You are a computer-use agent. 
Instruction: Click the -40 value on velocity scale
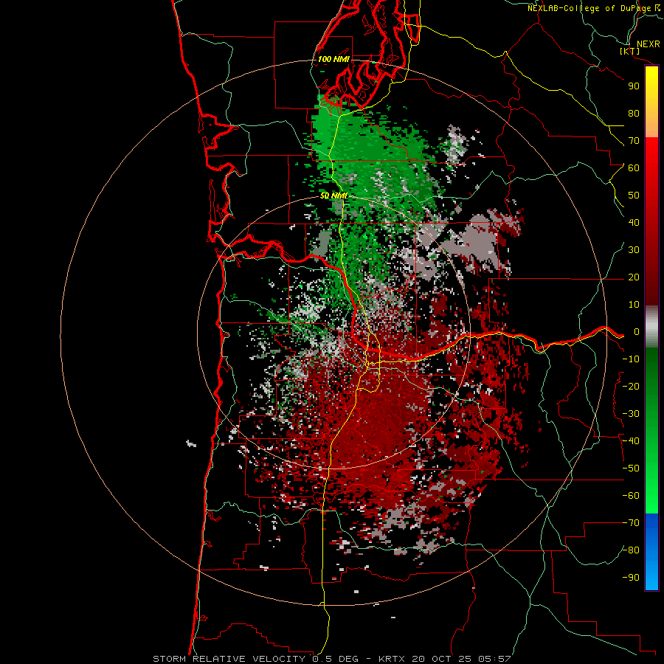click(x=631, y=441)
